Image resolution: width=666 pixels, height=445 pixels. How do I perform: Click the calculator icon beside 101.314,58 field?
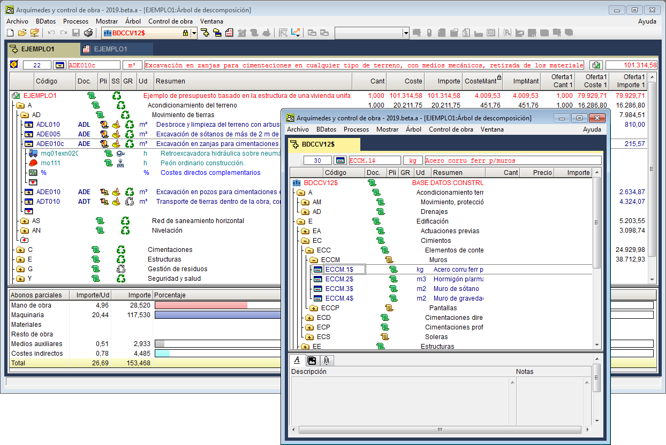point(596,65)
